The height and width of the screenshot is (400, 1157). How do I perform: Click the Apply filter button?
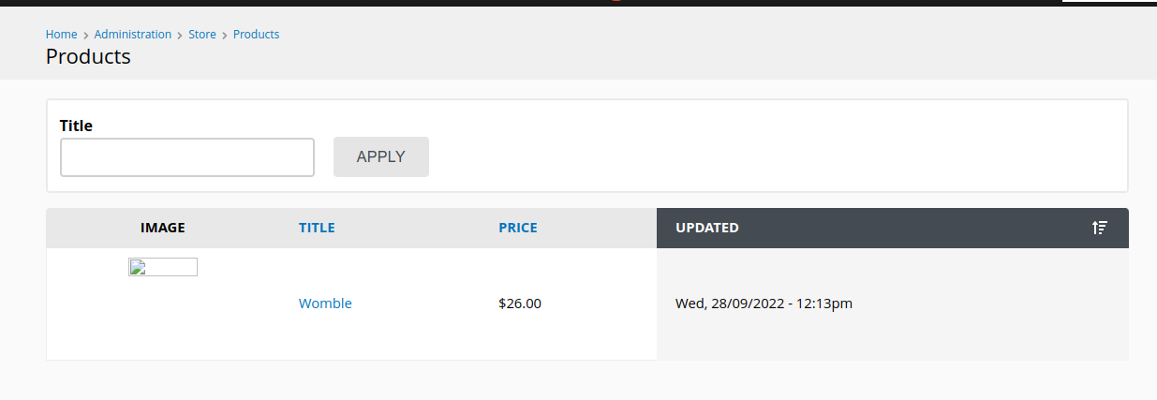coord(381,156)
